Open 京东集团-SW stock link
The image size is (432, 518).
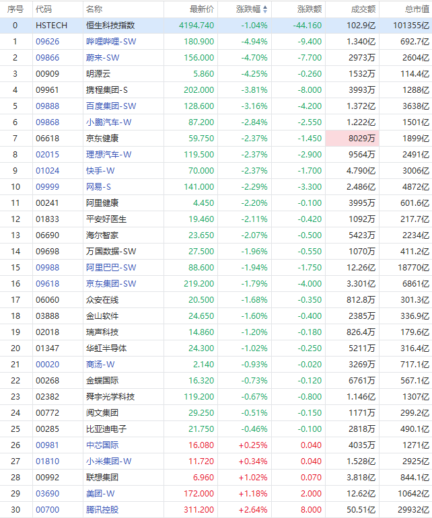pyautogui.click(x=111, y=284)
